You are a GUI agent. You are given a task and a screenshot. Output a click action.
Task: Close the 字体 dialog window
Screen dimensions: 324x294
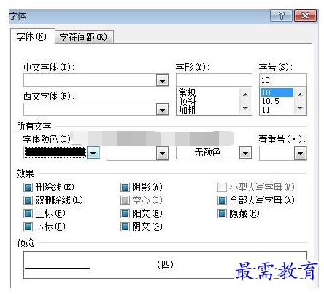point(305,16)
